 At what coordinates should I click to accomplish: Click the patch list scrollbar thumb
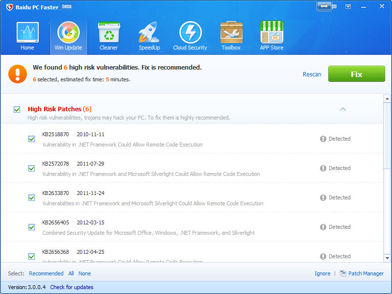coord(387,136)
